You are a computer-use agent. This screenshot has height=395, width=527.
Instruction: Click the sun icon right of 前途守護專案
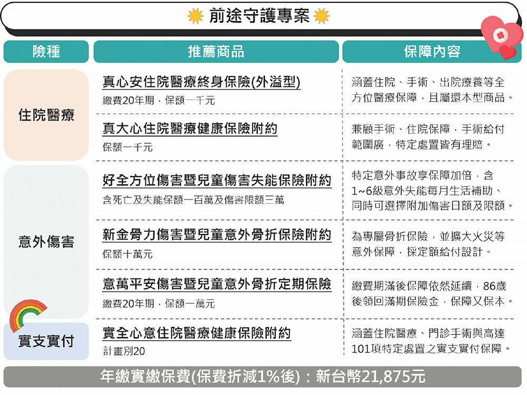click(x=321, y=16)
